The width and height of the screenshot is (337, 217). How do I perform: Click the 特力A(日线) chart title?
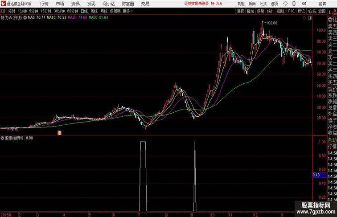click(x=12, y=18)
